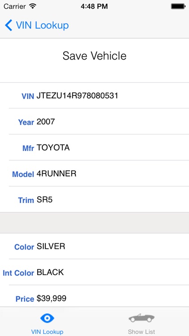The width and height of the screenshot is (189, 336).
Task: Tap the convertible car icon
Action: (x=142, y=318)
